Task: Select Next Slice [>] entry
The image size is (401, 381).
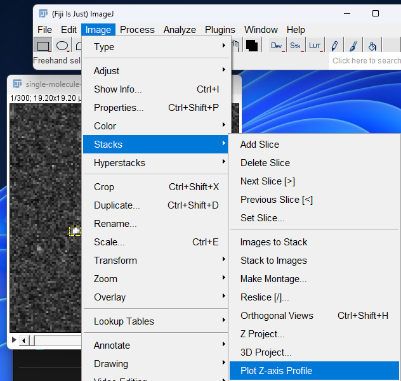Action: point(314,181)
